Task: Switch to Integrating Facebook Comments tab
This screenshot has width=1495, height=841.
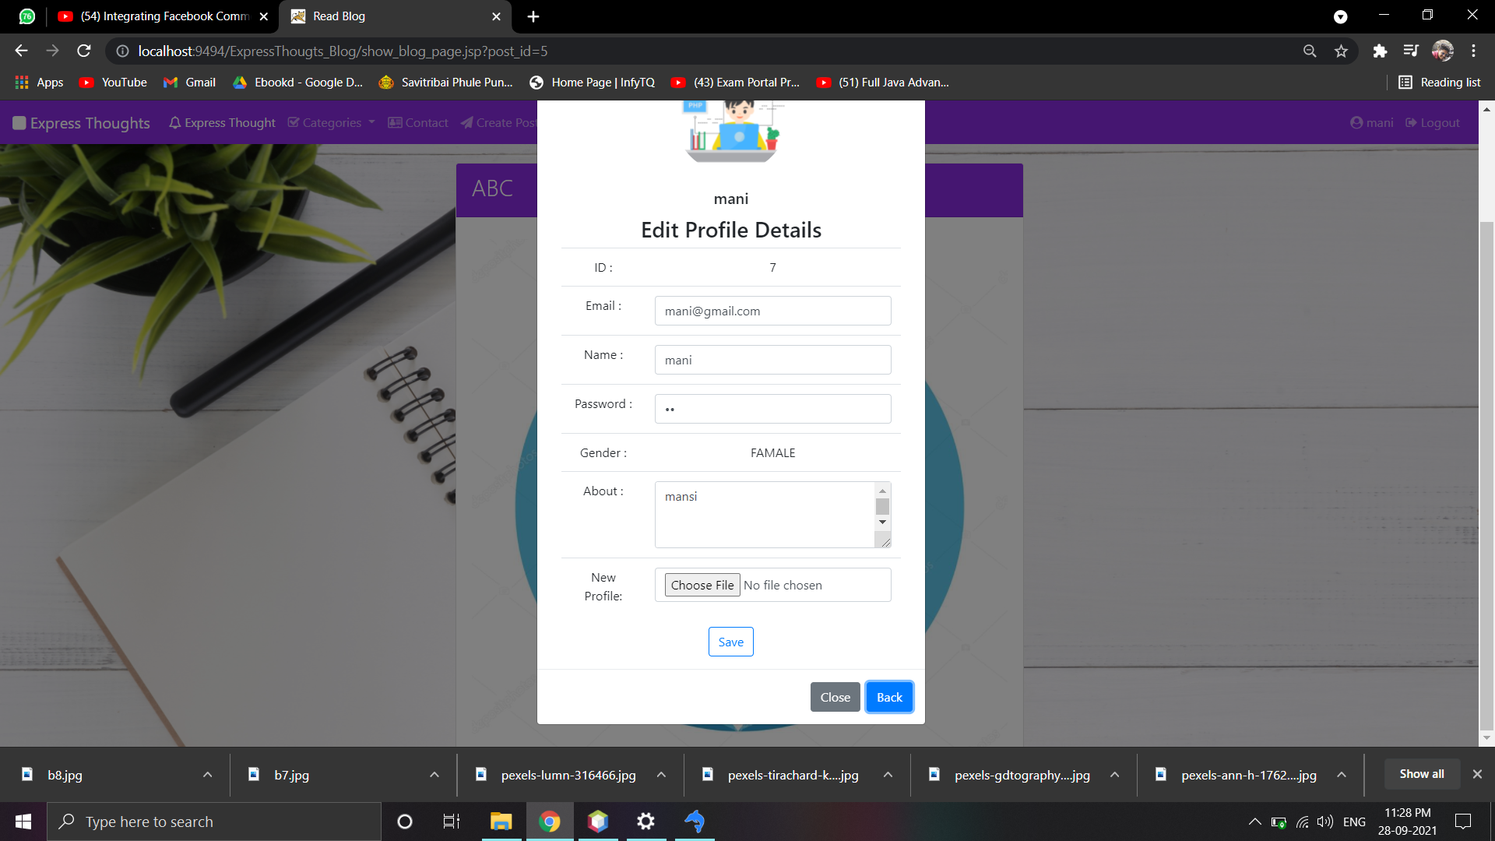Action: (x=164, y=16)
